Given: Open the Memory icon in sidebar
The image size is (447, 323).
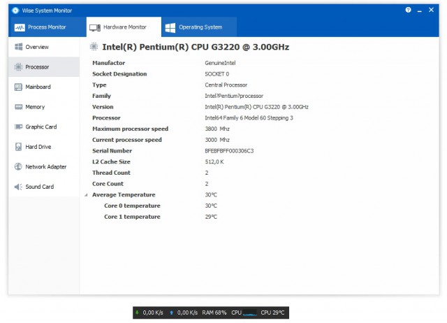Looking at the screenshot, I should [x=19, y=107].
